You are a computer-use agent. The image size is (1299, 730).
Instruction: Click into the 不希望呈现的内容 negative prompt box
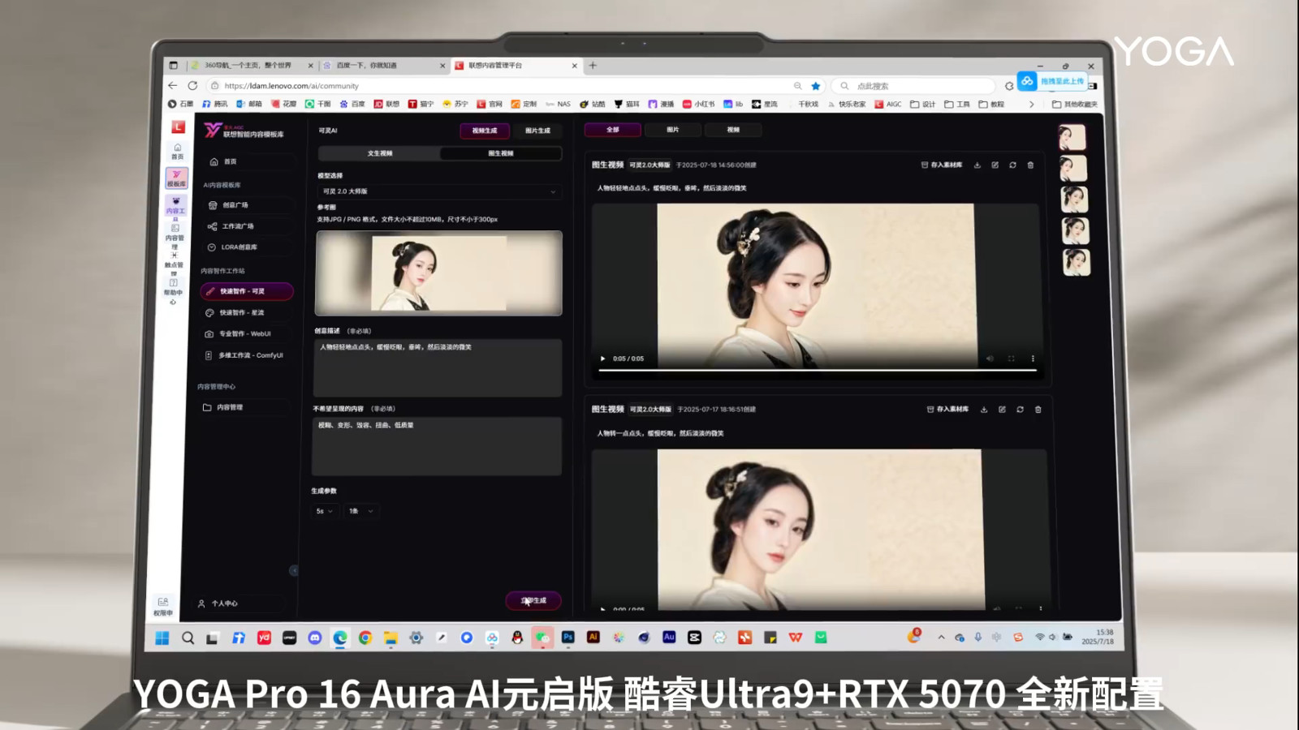(437, 446)
